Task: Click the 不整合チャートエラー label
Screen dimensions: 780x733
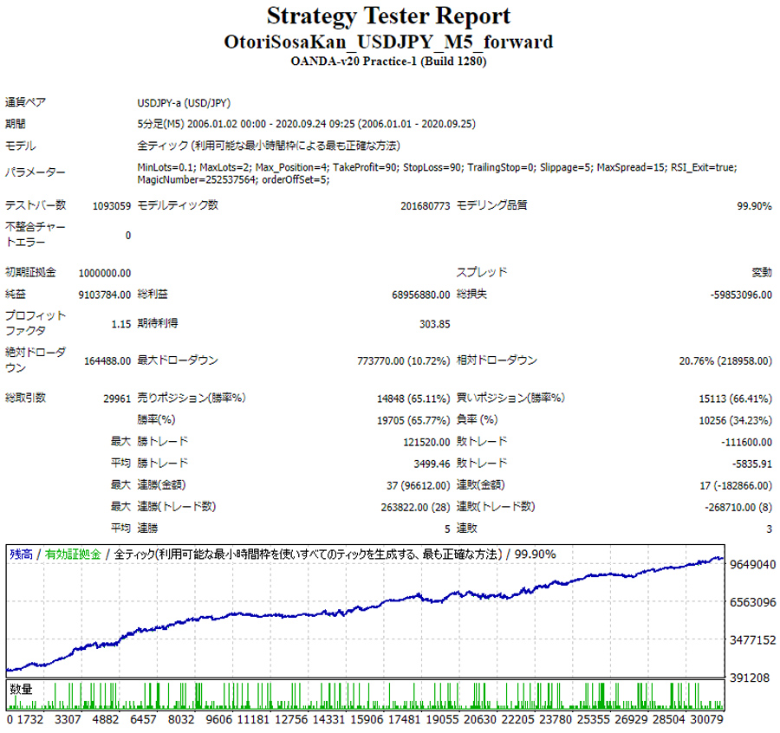Action: coord(36,234)
